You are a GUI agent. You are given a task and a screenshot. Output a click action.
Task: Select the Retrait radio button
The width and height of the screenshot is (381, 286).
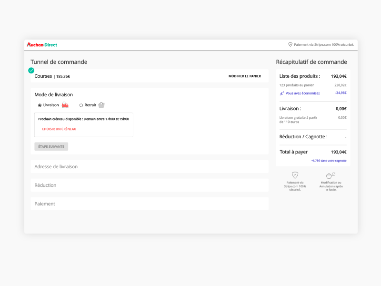pos(81,105)
